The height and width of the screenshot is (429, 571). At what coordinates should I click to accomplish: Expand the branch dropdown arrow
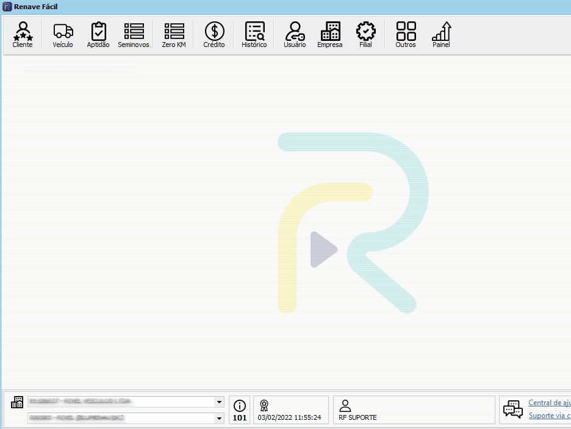(219, 419)
